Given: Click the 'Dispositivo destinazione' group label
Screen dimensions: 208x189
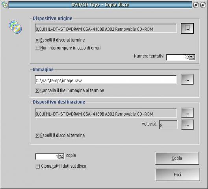Looking at the screenshot, I should [x=59, y=102].
